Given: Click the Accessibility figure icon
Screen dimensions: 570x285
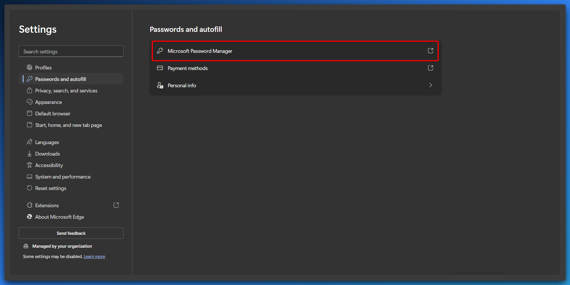Looking at the screenshot, I should click(29, 165).
